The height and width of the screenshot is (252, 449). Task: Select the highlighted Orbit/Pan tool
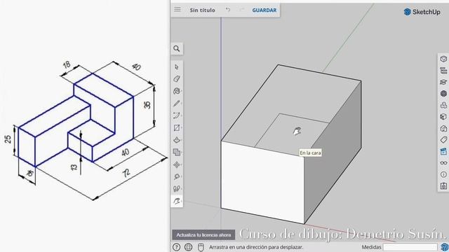[x=177, y=201]
